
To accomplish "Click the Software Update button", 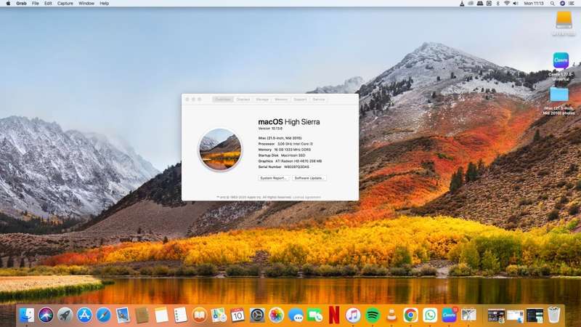I will [x=309, y=178].
